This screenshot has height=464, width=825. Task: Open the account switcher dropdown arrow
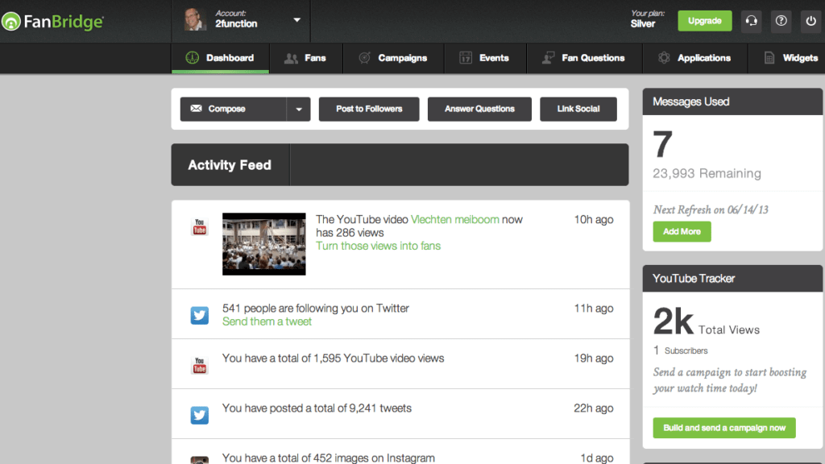click(296, 20)
